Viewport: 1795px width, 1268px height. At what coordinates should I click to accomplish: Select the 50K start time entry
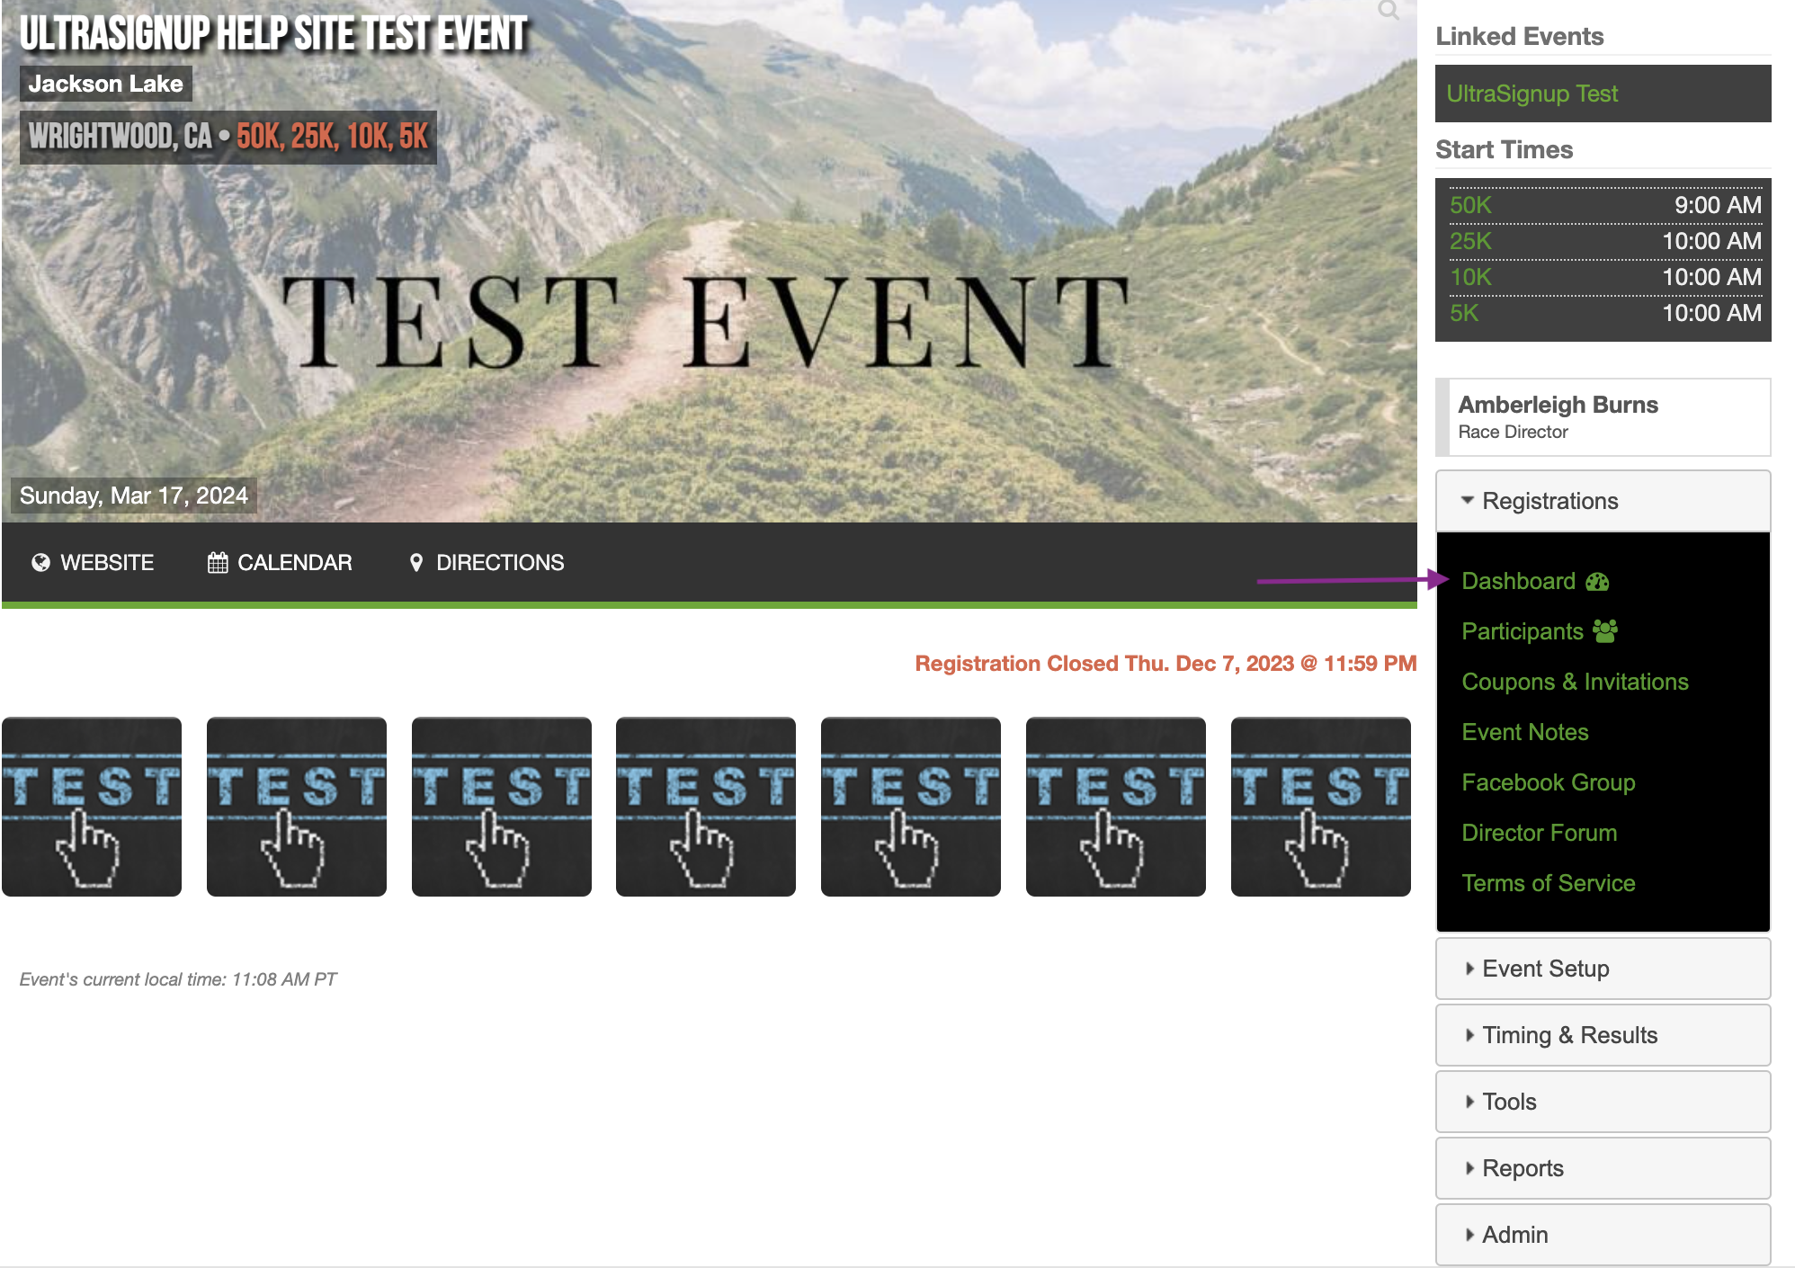coord(1470,205)
